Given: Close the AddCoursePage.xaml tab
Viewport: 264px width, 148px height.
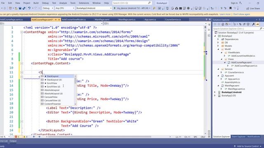Looking at the screenshot, I should (x=59, y=20).
